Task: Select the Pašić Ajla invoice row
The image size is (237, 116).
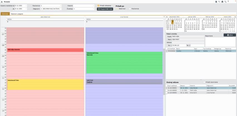Action: point(201,90)
